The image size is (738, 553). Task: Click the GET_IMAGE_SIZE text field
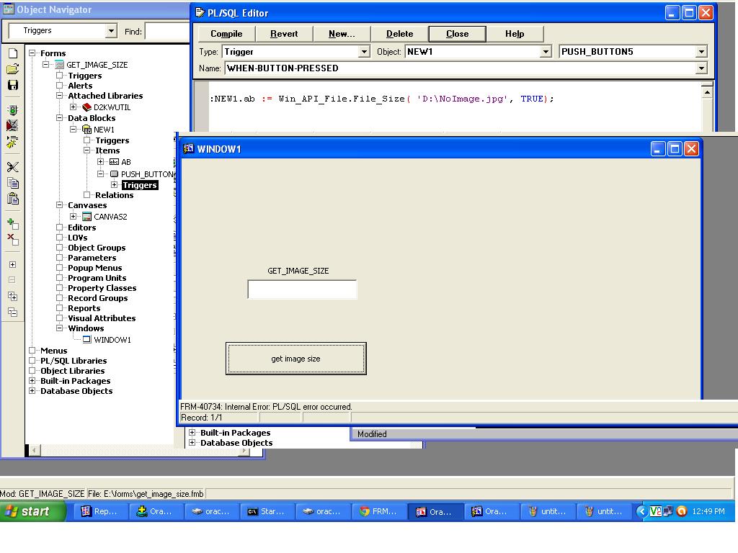[302, 289]
